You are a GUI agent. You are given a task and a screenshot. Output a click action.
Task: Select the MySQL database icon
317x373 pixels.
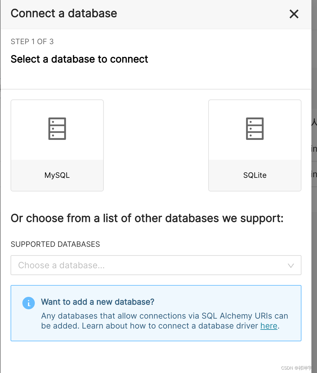pyautogui.click(x=57, y=145)
